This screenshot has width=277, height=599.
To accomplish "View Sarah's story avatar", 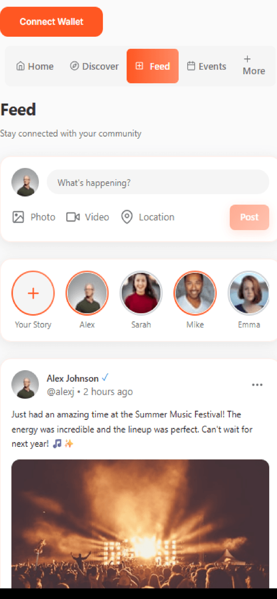I will click(x=141, y=293).
